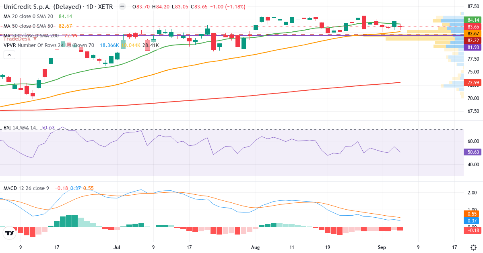Click the 60.00 RSI scale label
This screenshot has width=483, height=253.
point(473,141)
